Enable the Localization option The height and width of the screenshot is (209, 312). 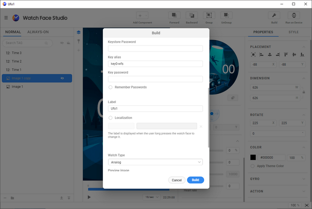tap(111, 118)
